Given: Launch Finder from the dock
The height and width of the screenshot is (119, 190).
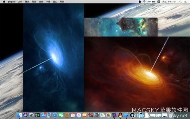Looking at the screenshot, I should [x=19, y=115].
